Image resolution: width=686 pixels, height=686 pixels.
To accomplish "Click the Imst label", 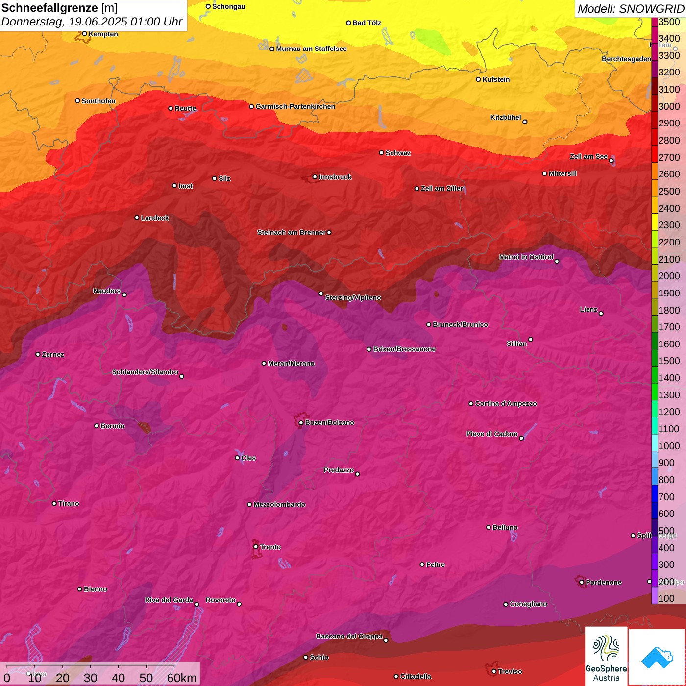I will (186, 186).
